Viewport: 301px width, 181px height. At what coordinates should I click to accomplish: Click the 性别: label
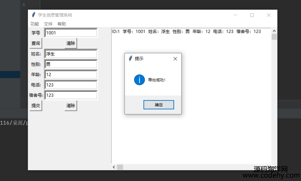[x=36, y=64]
